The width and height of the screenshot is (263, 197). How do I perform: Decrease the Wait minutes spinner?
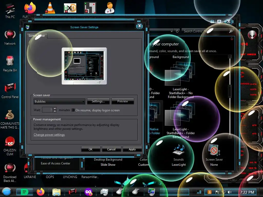click(55, 111)
